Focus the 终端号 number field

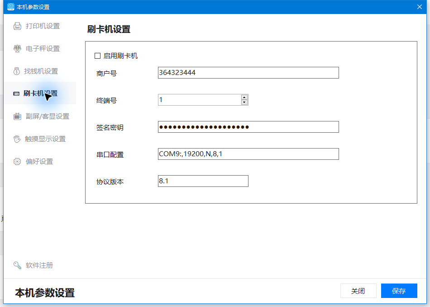pyautogui.click(x=200, y=100)
